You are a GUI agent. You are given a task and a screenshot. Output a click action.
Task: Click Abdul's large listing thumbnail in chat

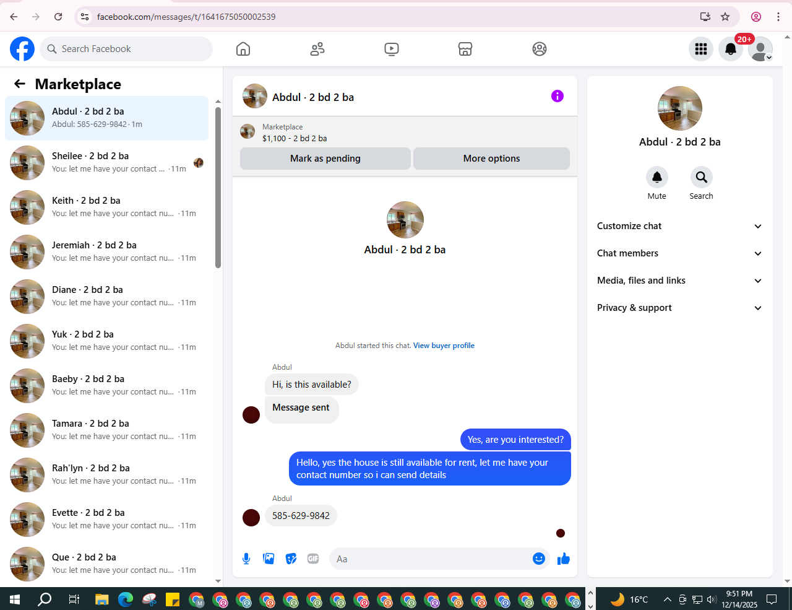[405, 220]
